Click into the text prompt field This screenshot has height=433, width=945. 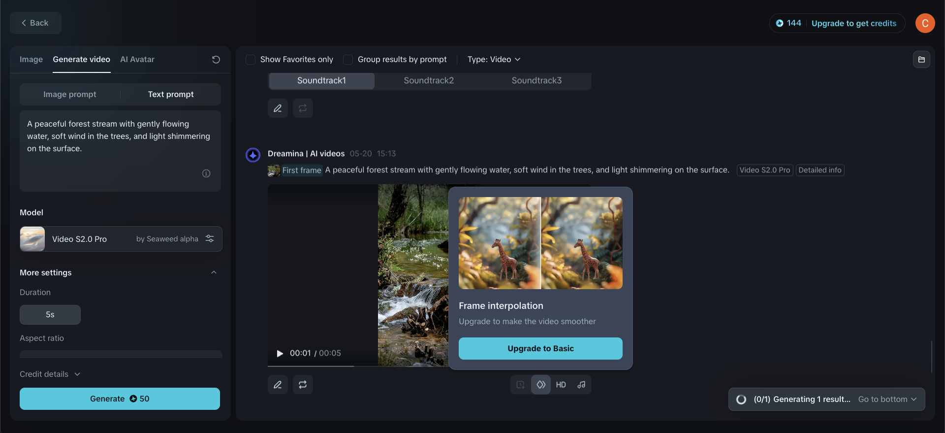coord(120,151)
